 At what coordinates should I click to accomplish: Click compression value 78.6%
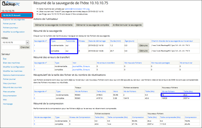(187, 121)
